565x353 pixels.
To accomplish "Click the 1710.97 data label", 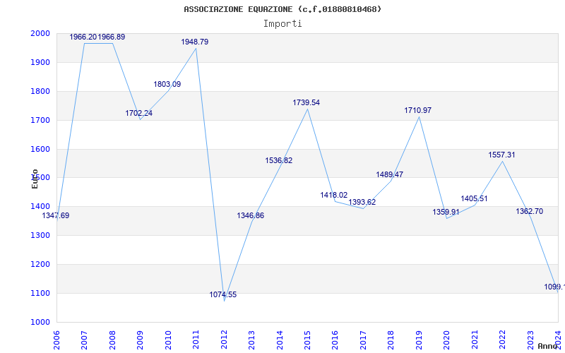I will click(x=417, y=111).
